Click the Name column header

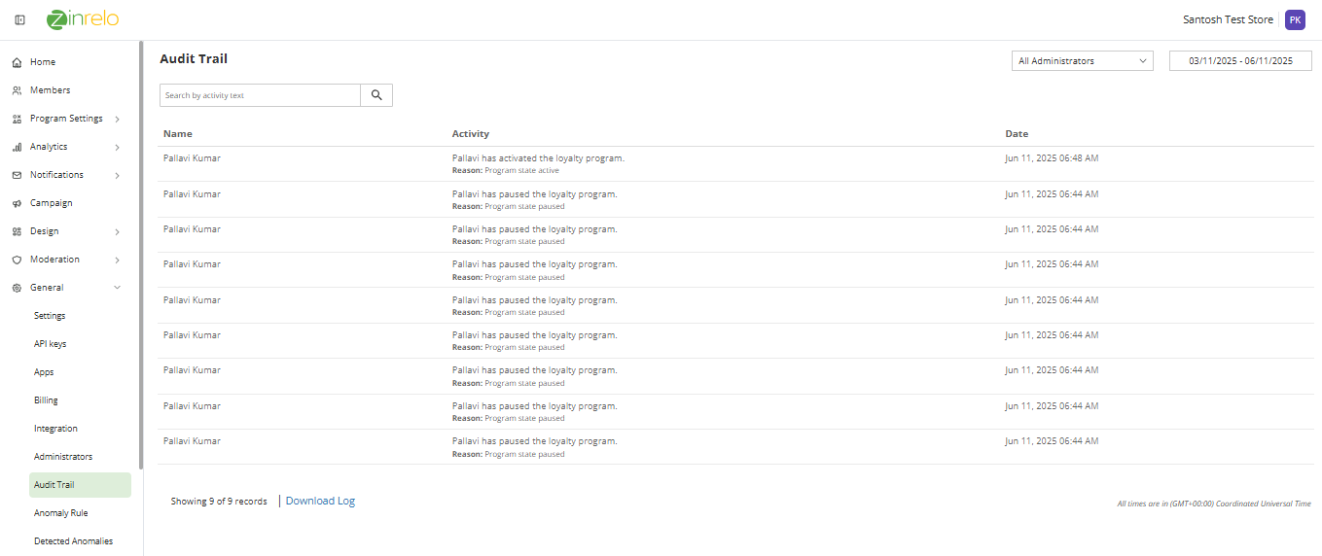pos(178,134)
